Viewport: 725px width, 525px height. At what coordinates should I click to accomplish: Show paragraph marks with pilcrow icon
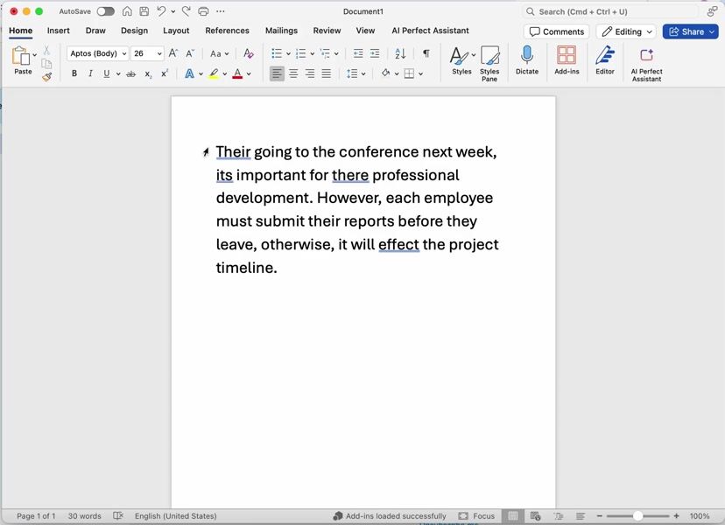(x=426, y=53)
